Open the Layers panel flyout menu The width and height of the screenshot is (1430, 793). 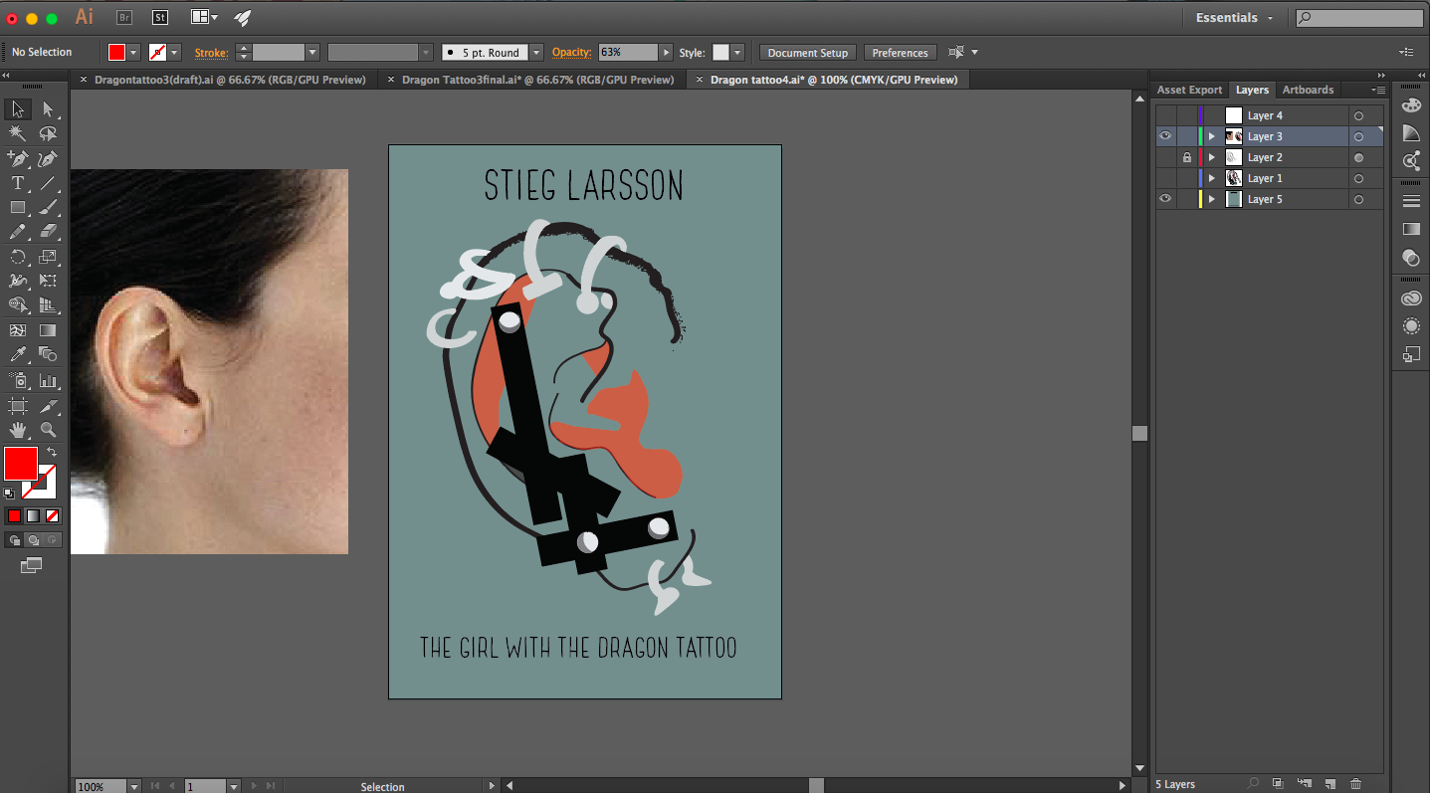pos(1380,90)
